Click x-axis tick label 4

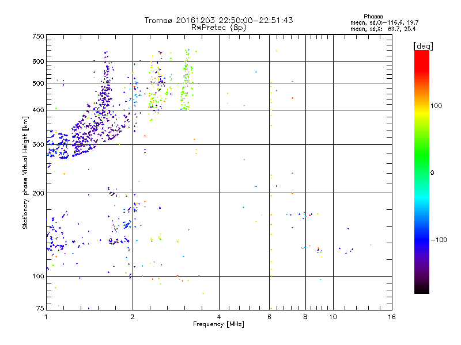pos(219,317)
